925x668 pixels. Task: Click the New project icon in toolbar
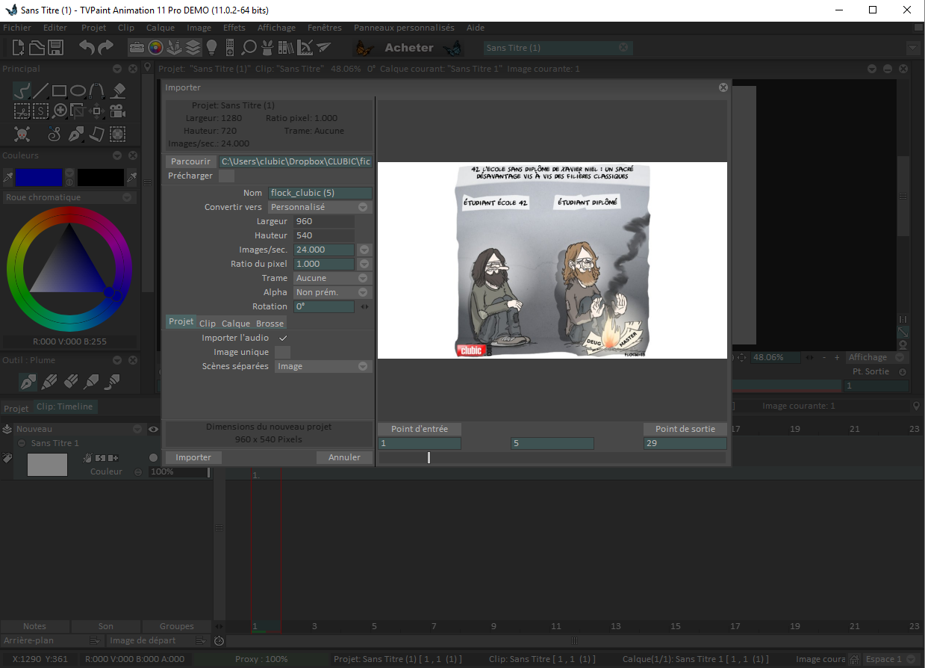[x=19, y=48]
